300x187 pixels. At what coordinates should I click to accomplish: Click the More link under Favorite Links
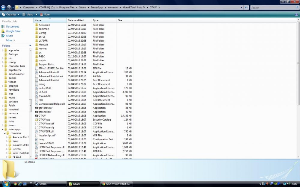[x=9, y=40]
